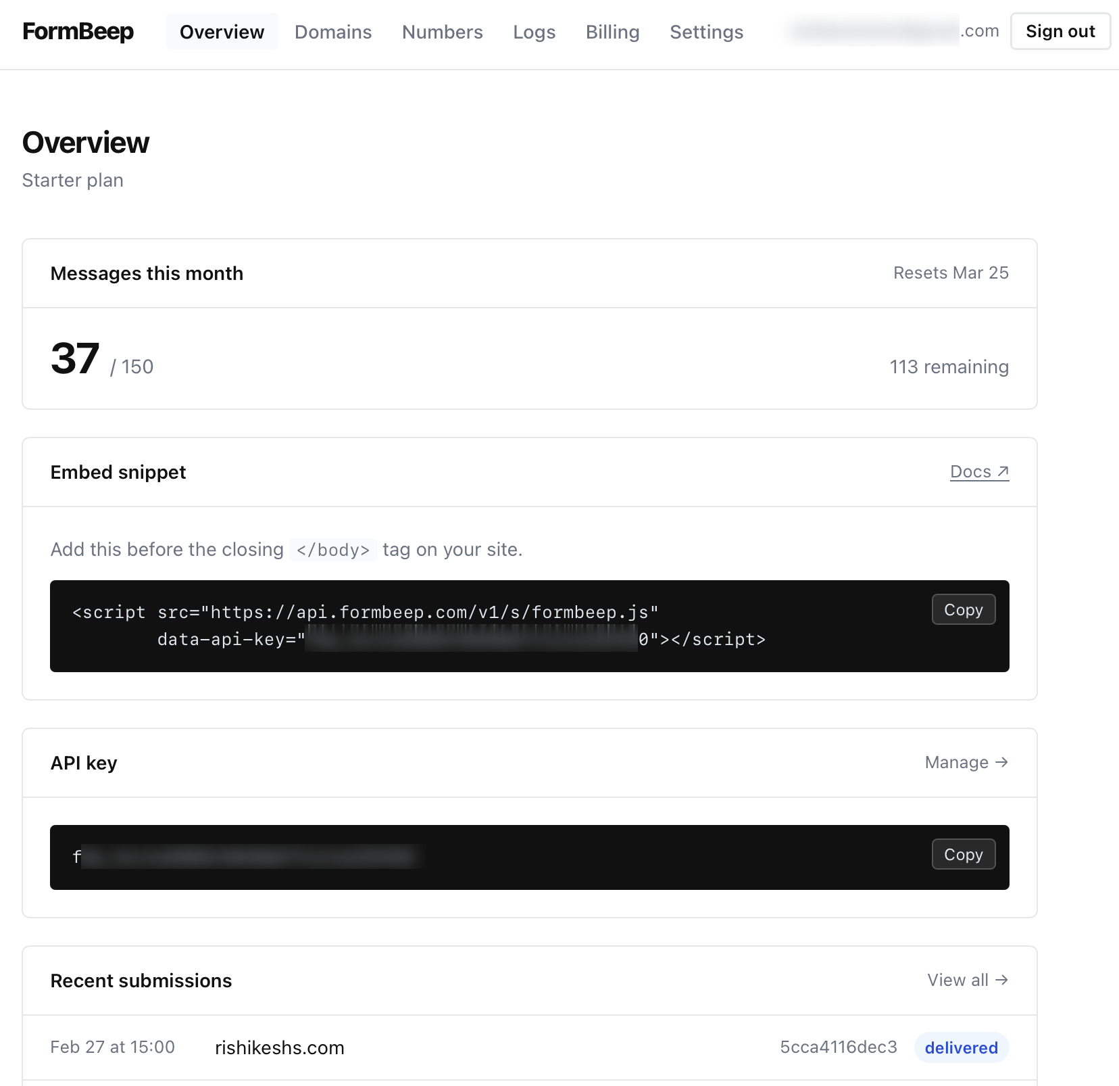Click the arrow icon next to Manage
1119x1086 pixels.
click(1002, 762)
